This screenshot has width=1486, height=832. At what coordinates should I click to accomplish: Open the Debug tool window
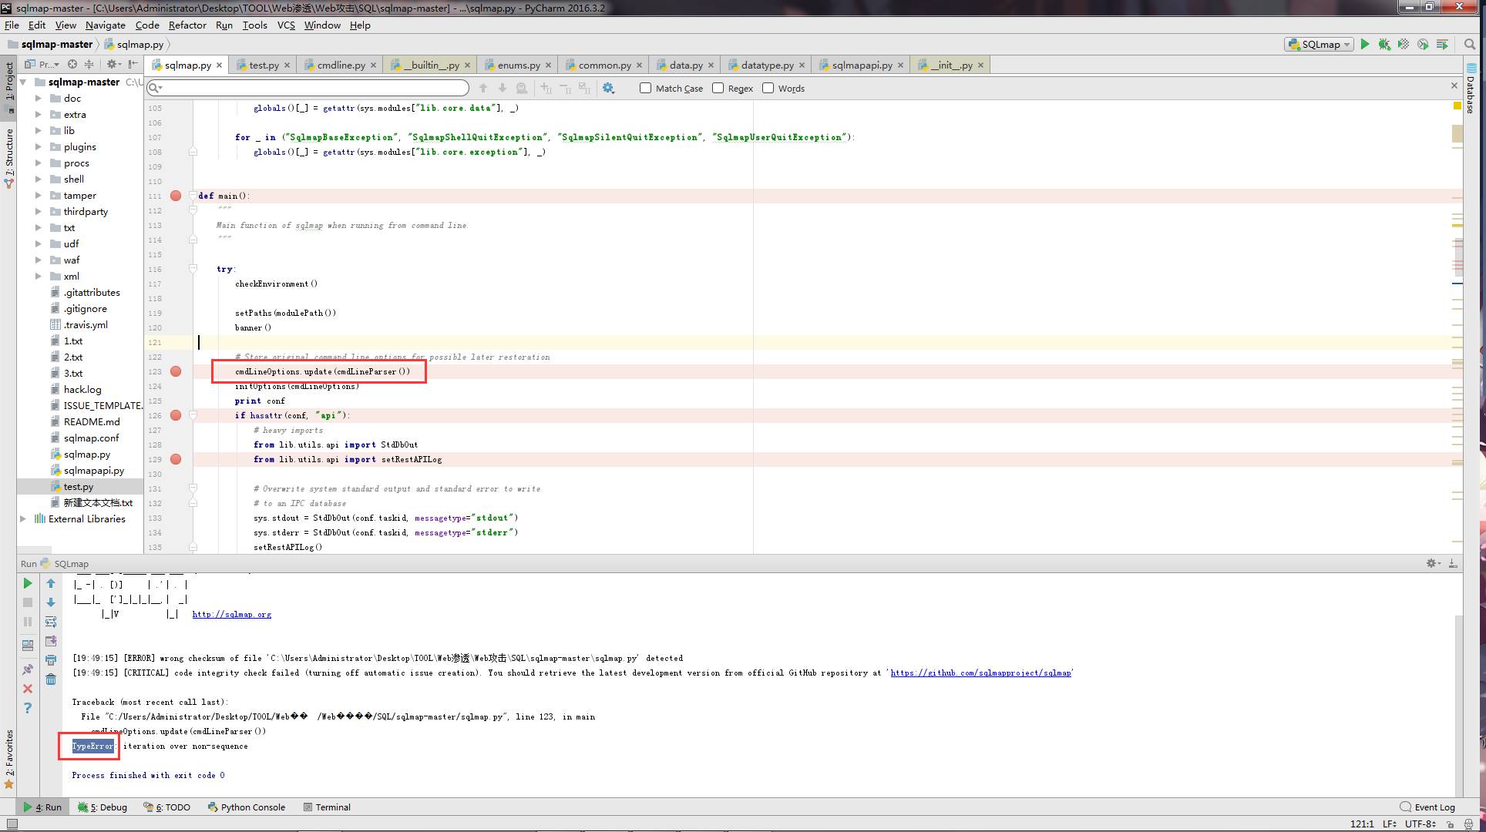[103, 807]
